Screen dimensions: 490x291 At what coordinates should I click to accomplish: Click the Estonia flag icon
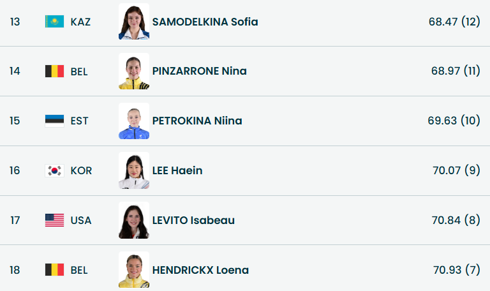[54, 121]
